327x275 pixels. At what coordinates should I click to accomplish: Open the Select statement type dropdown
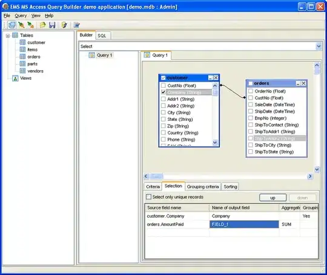coord(319,46)
